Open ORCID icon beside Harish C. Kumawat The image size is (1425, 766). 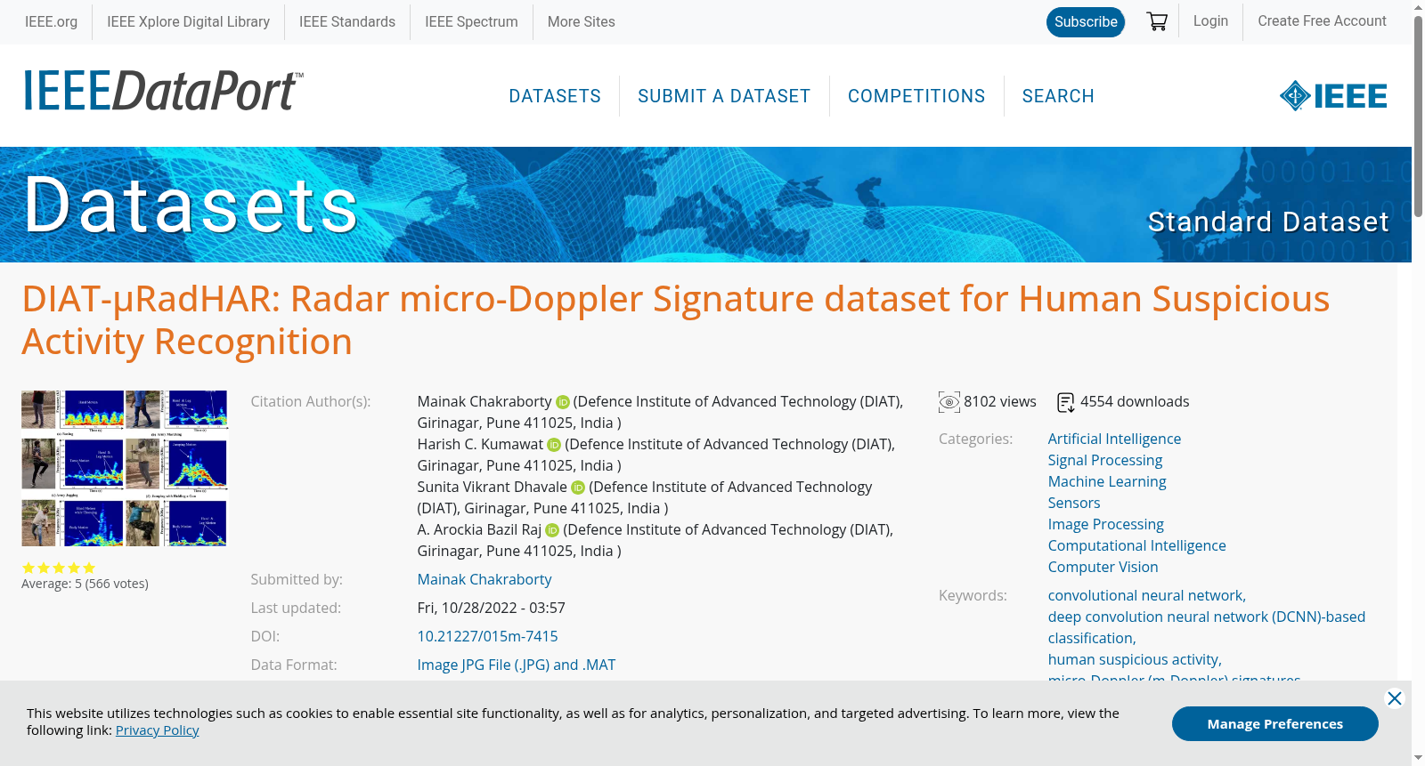point(554,445)
